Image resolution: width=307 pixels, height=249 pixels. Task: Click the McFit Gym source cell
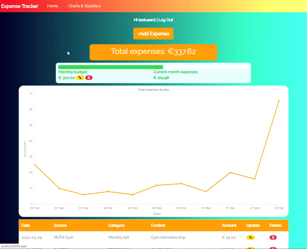coord(63,237)
